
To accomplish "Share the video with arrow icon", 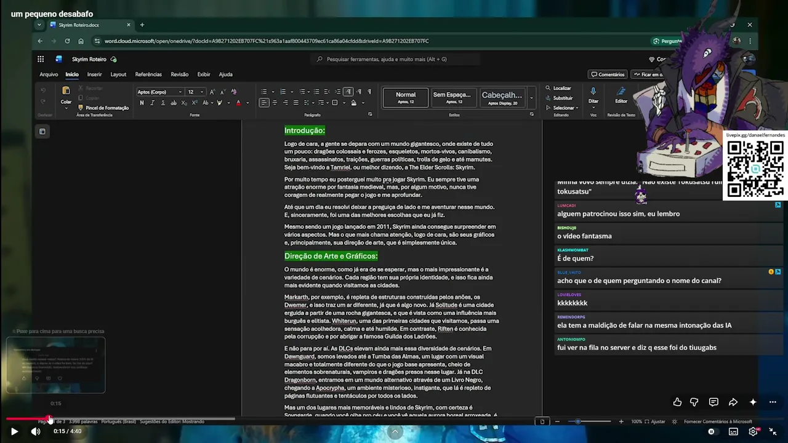I will click(733, 402).
